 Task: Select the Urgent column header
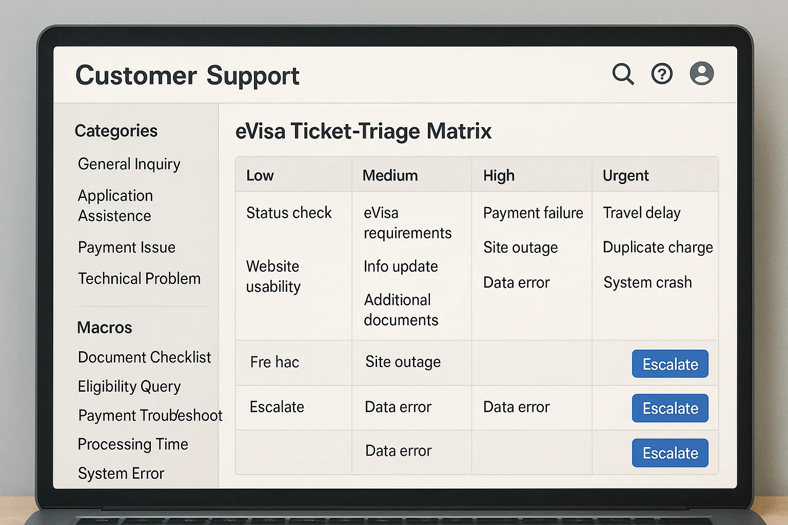625,175
